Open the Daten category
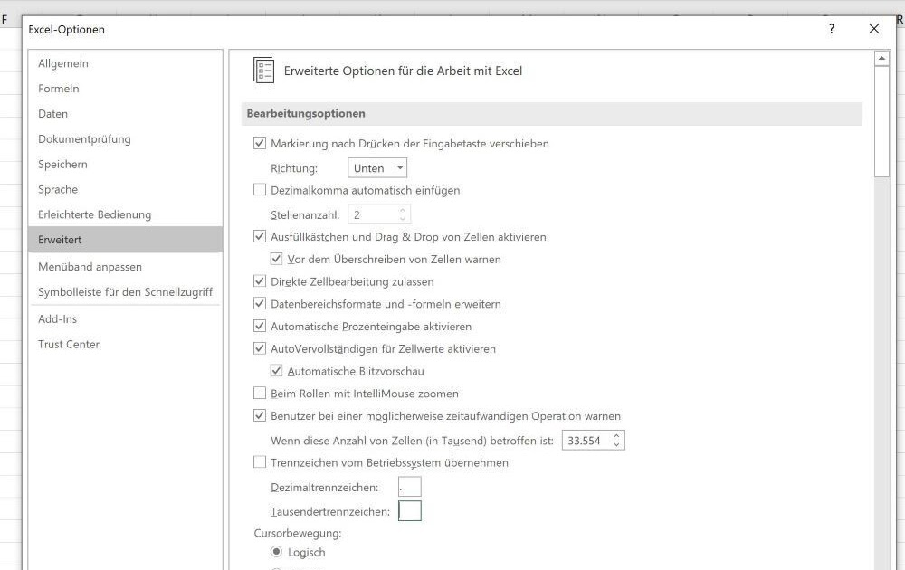Viewport: 905px width, 570px height. pos(125,114)
